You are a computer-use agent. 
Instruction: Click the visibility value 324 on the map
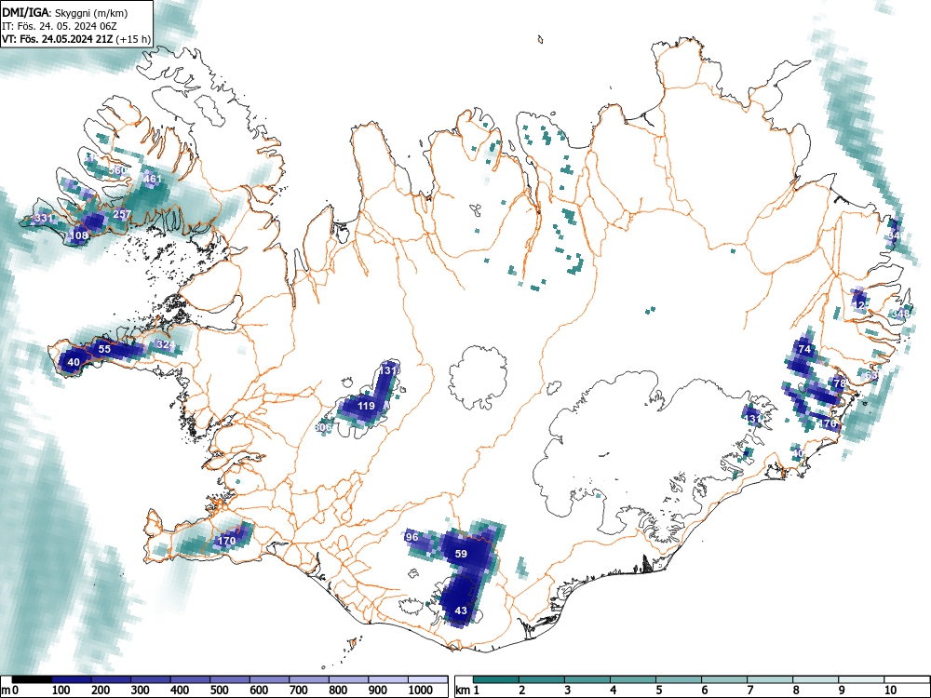pos(166,345)
